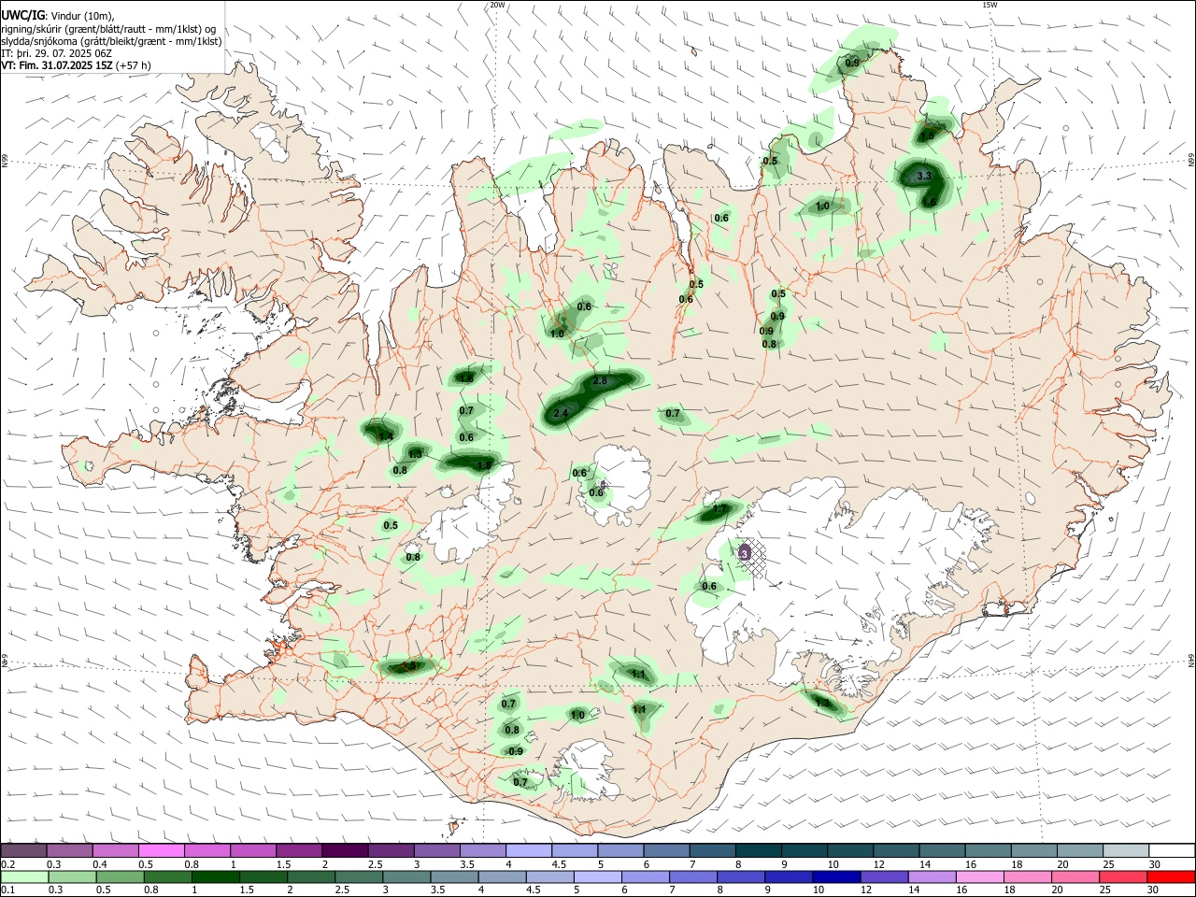Viewport: 1196px width, 897px height.
Task: Click the 15W longitude label
Action: (990, 5)
